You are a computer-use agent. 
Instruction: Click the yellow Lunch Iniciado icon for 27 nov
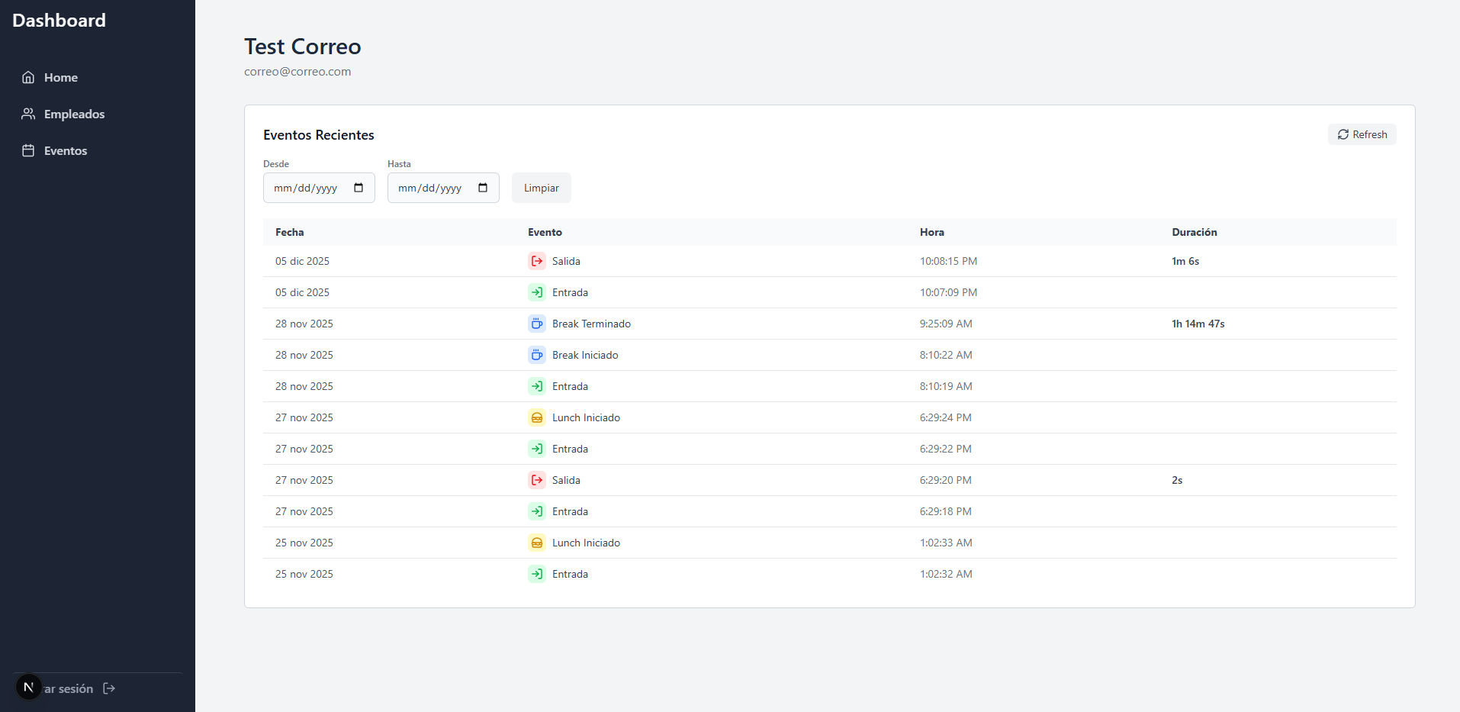click(x=536, y=417)
